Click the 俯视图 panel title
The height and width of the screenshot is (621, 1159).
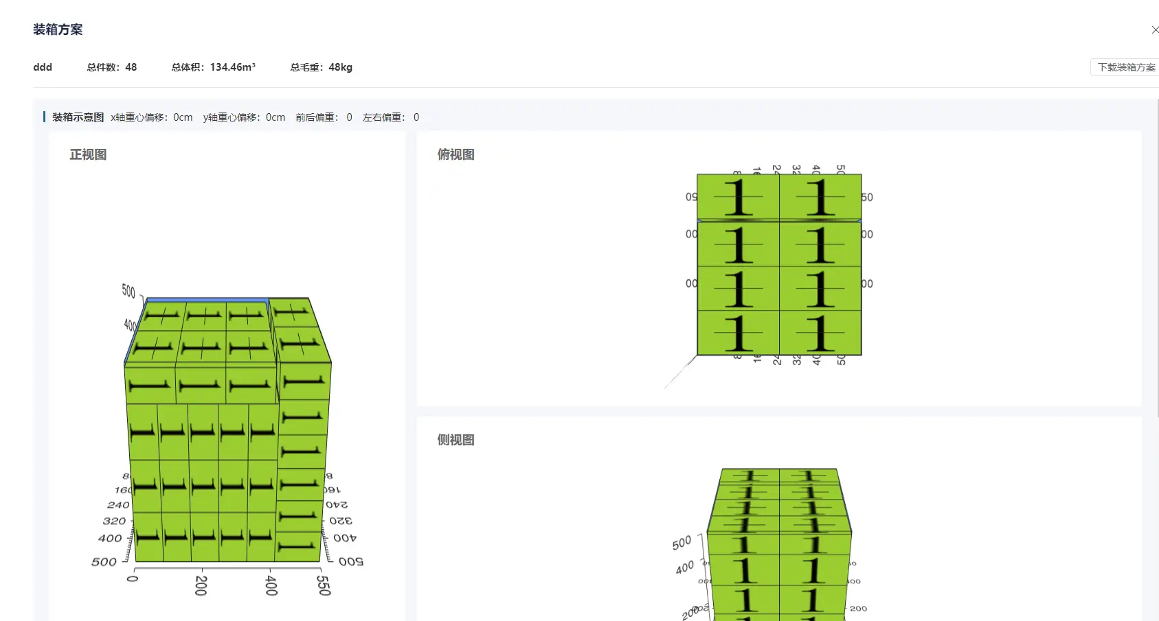tap(456, 154)
